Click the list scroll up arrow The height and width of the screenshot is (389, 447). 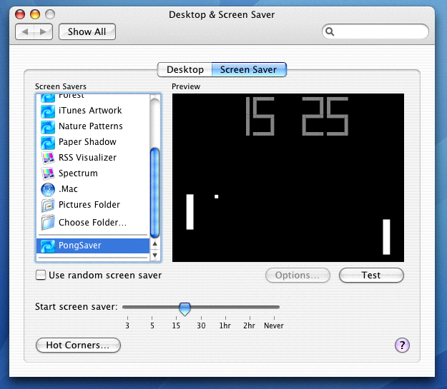154,244
